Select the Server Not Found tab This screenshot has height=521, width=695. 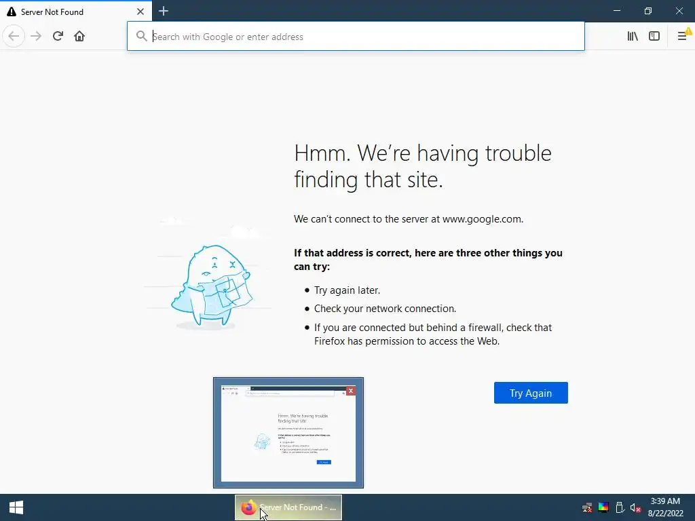click(76, 12)
